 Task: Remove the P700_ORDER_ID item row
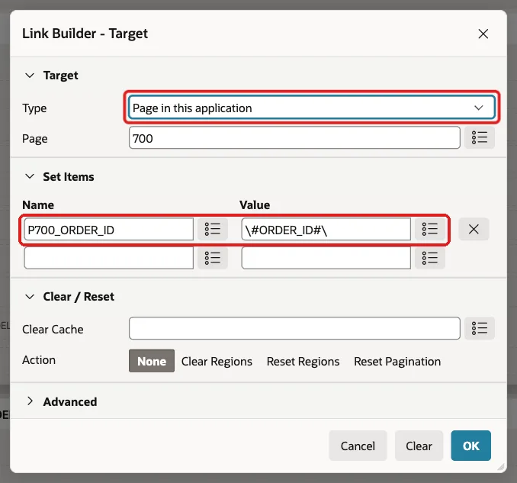pos(474,230)
